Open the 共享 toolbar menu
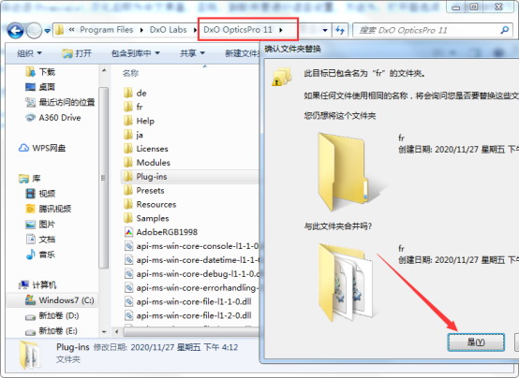 192,53
